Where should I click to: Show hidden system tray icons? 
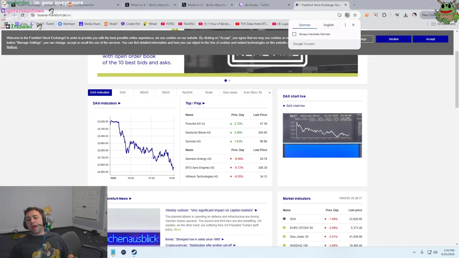pyautogui.click(x=414, y=252)
